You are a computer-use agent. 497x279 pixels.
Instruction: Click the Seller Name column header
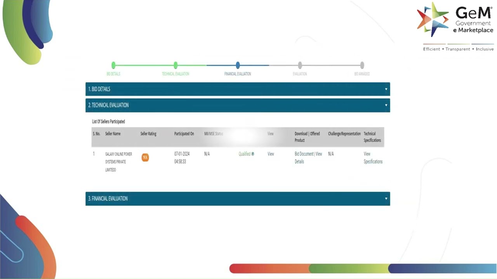click(x=113, y=134)
